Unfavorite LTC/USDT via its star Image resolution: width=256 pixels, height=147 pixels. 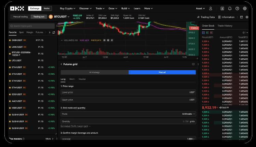click(10, 60)
